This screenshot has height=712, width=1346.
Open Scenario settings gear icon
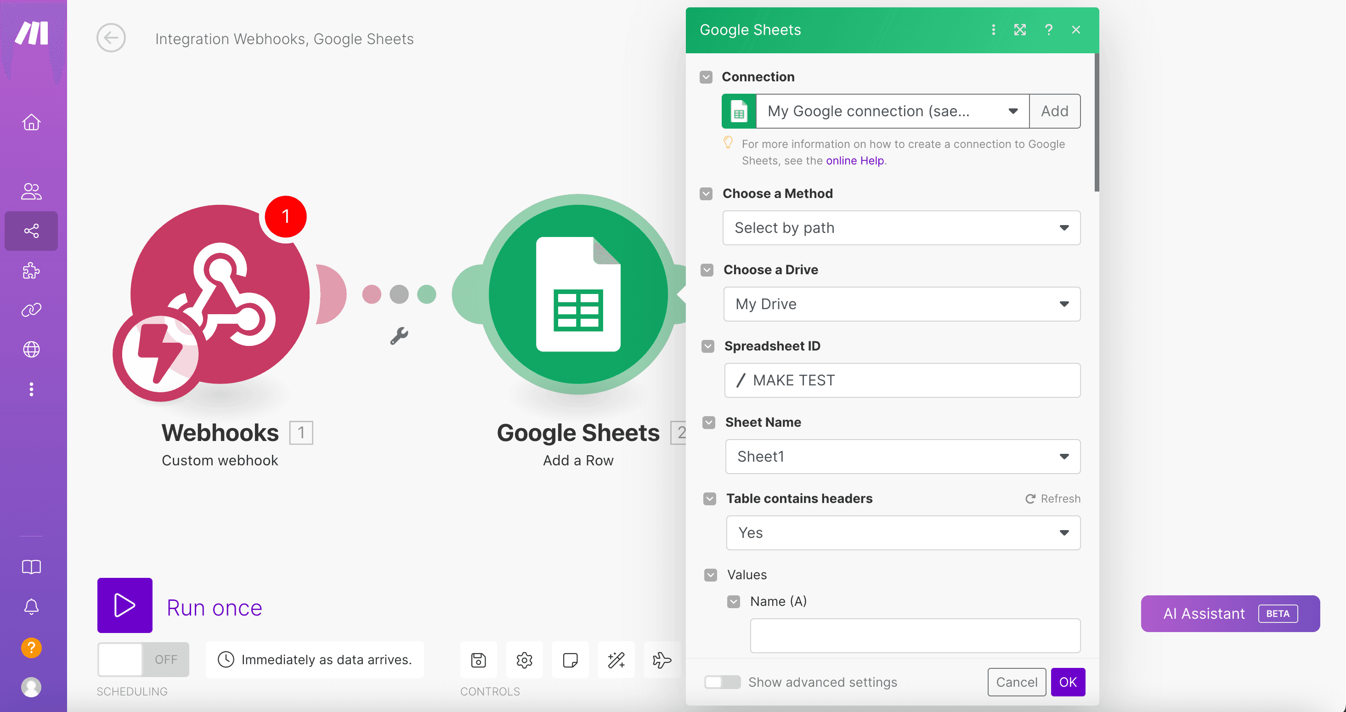pyautogui.click(x=524, y=660)
